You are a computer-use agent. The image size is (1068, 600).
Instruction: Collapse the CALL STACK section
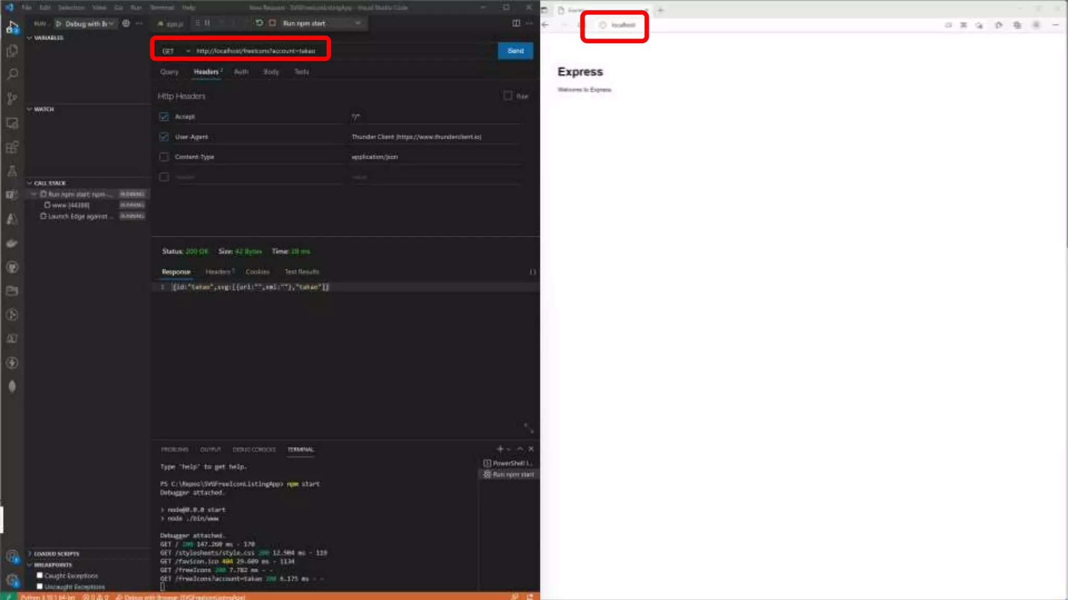pos(47,183)
